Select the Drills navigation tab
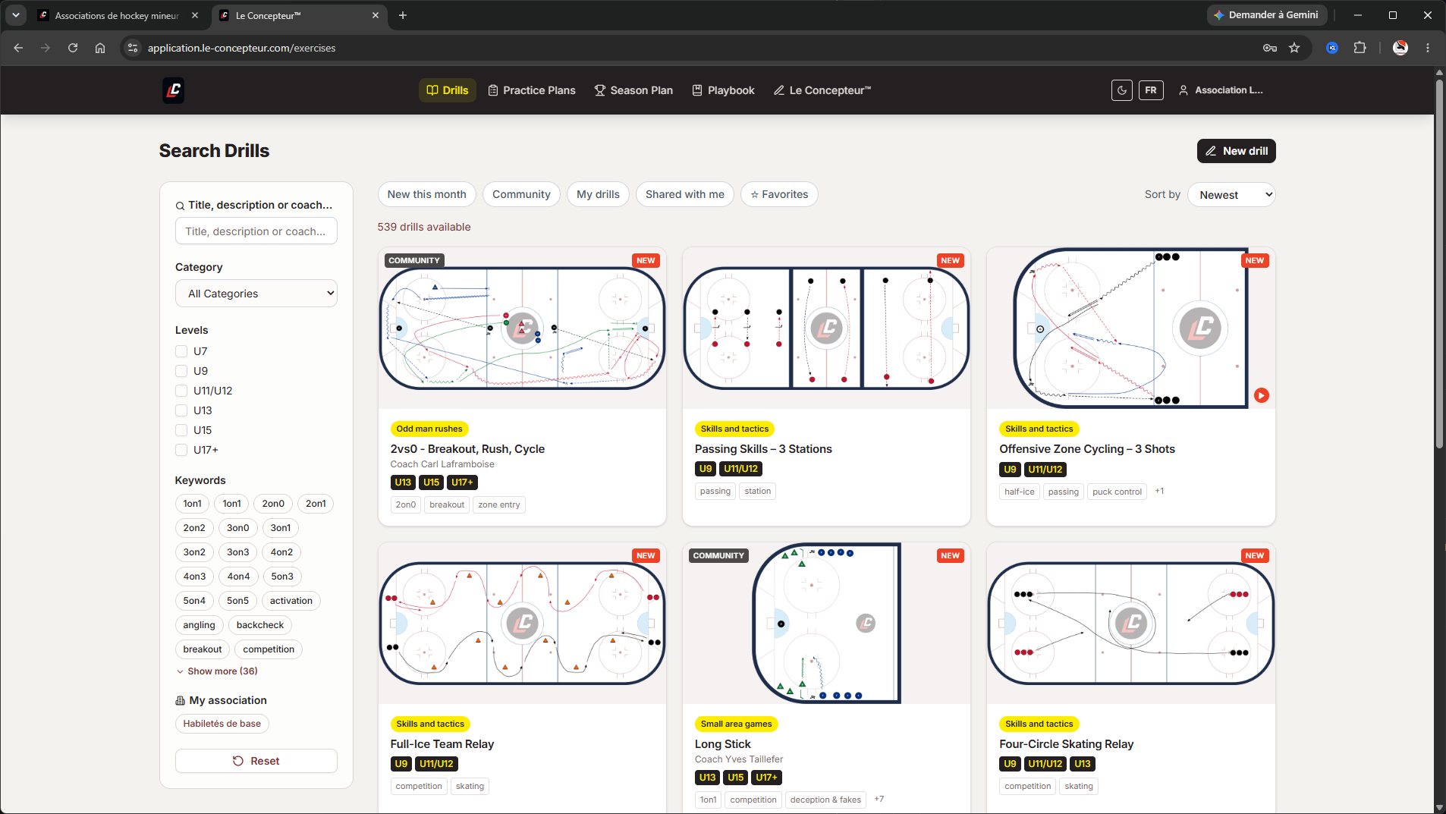1446x814 pixels. tap(448, 90)
